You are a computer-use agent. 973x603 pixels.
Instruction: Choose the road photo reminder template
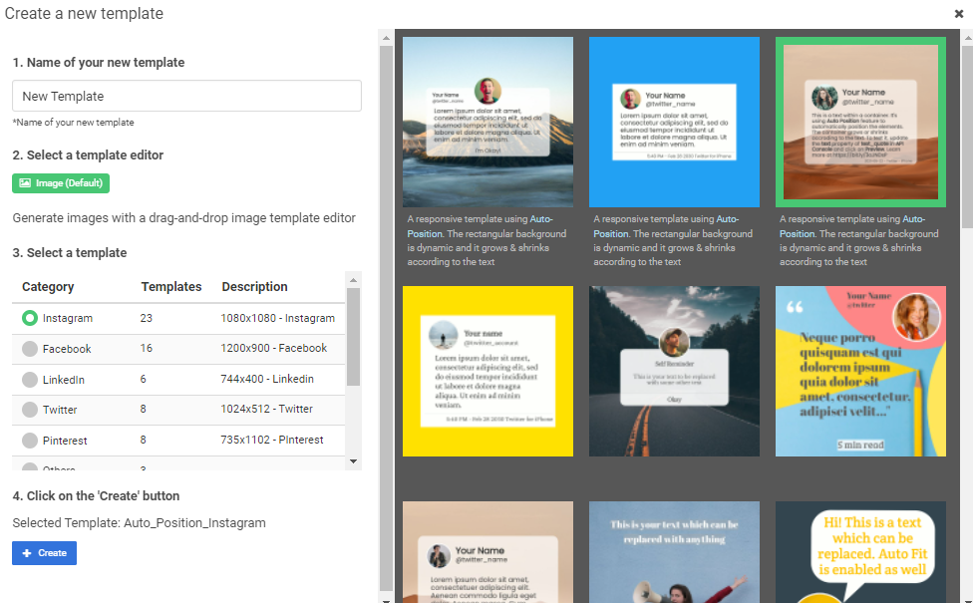pyautogui.click(x=674, y=371)
